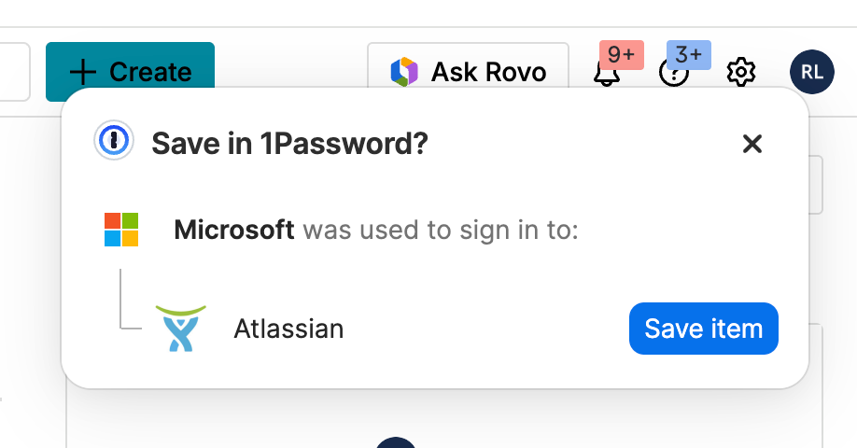Screen dimensions: 857x448
Task: Open the help question mark menu
Action: click(x=673, y=75)
